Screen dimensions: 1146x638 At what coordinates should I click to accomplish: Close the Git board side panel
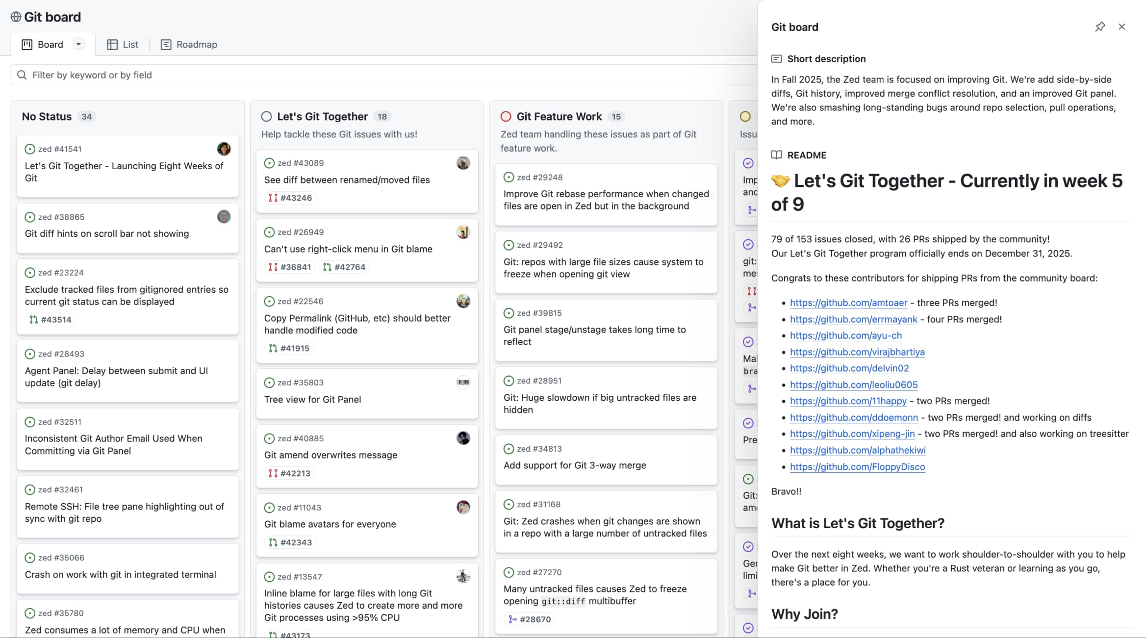1122,27
